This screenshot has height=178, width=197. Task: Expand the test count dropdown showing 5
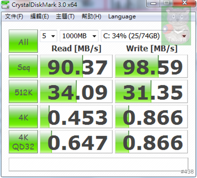(49, 36)
